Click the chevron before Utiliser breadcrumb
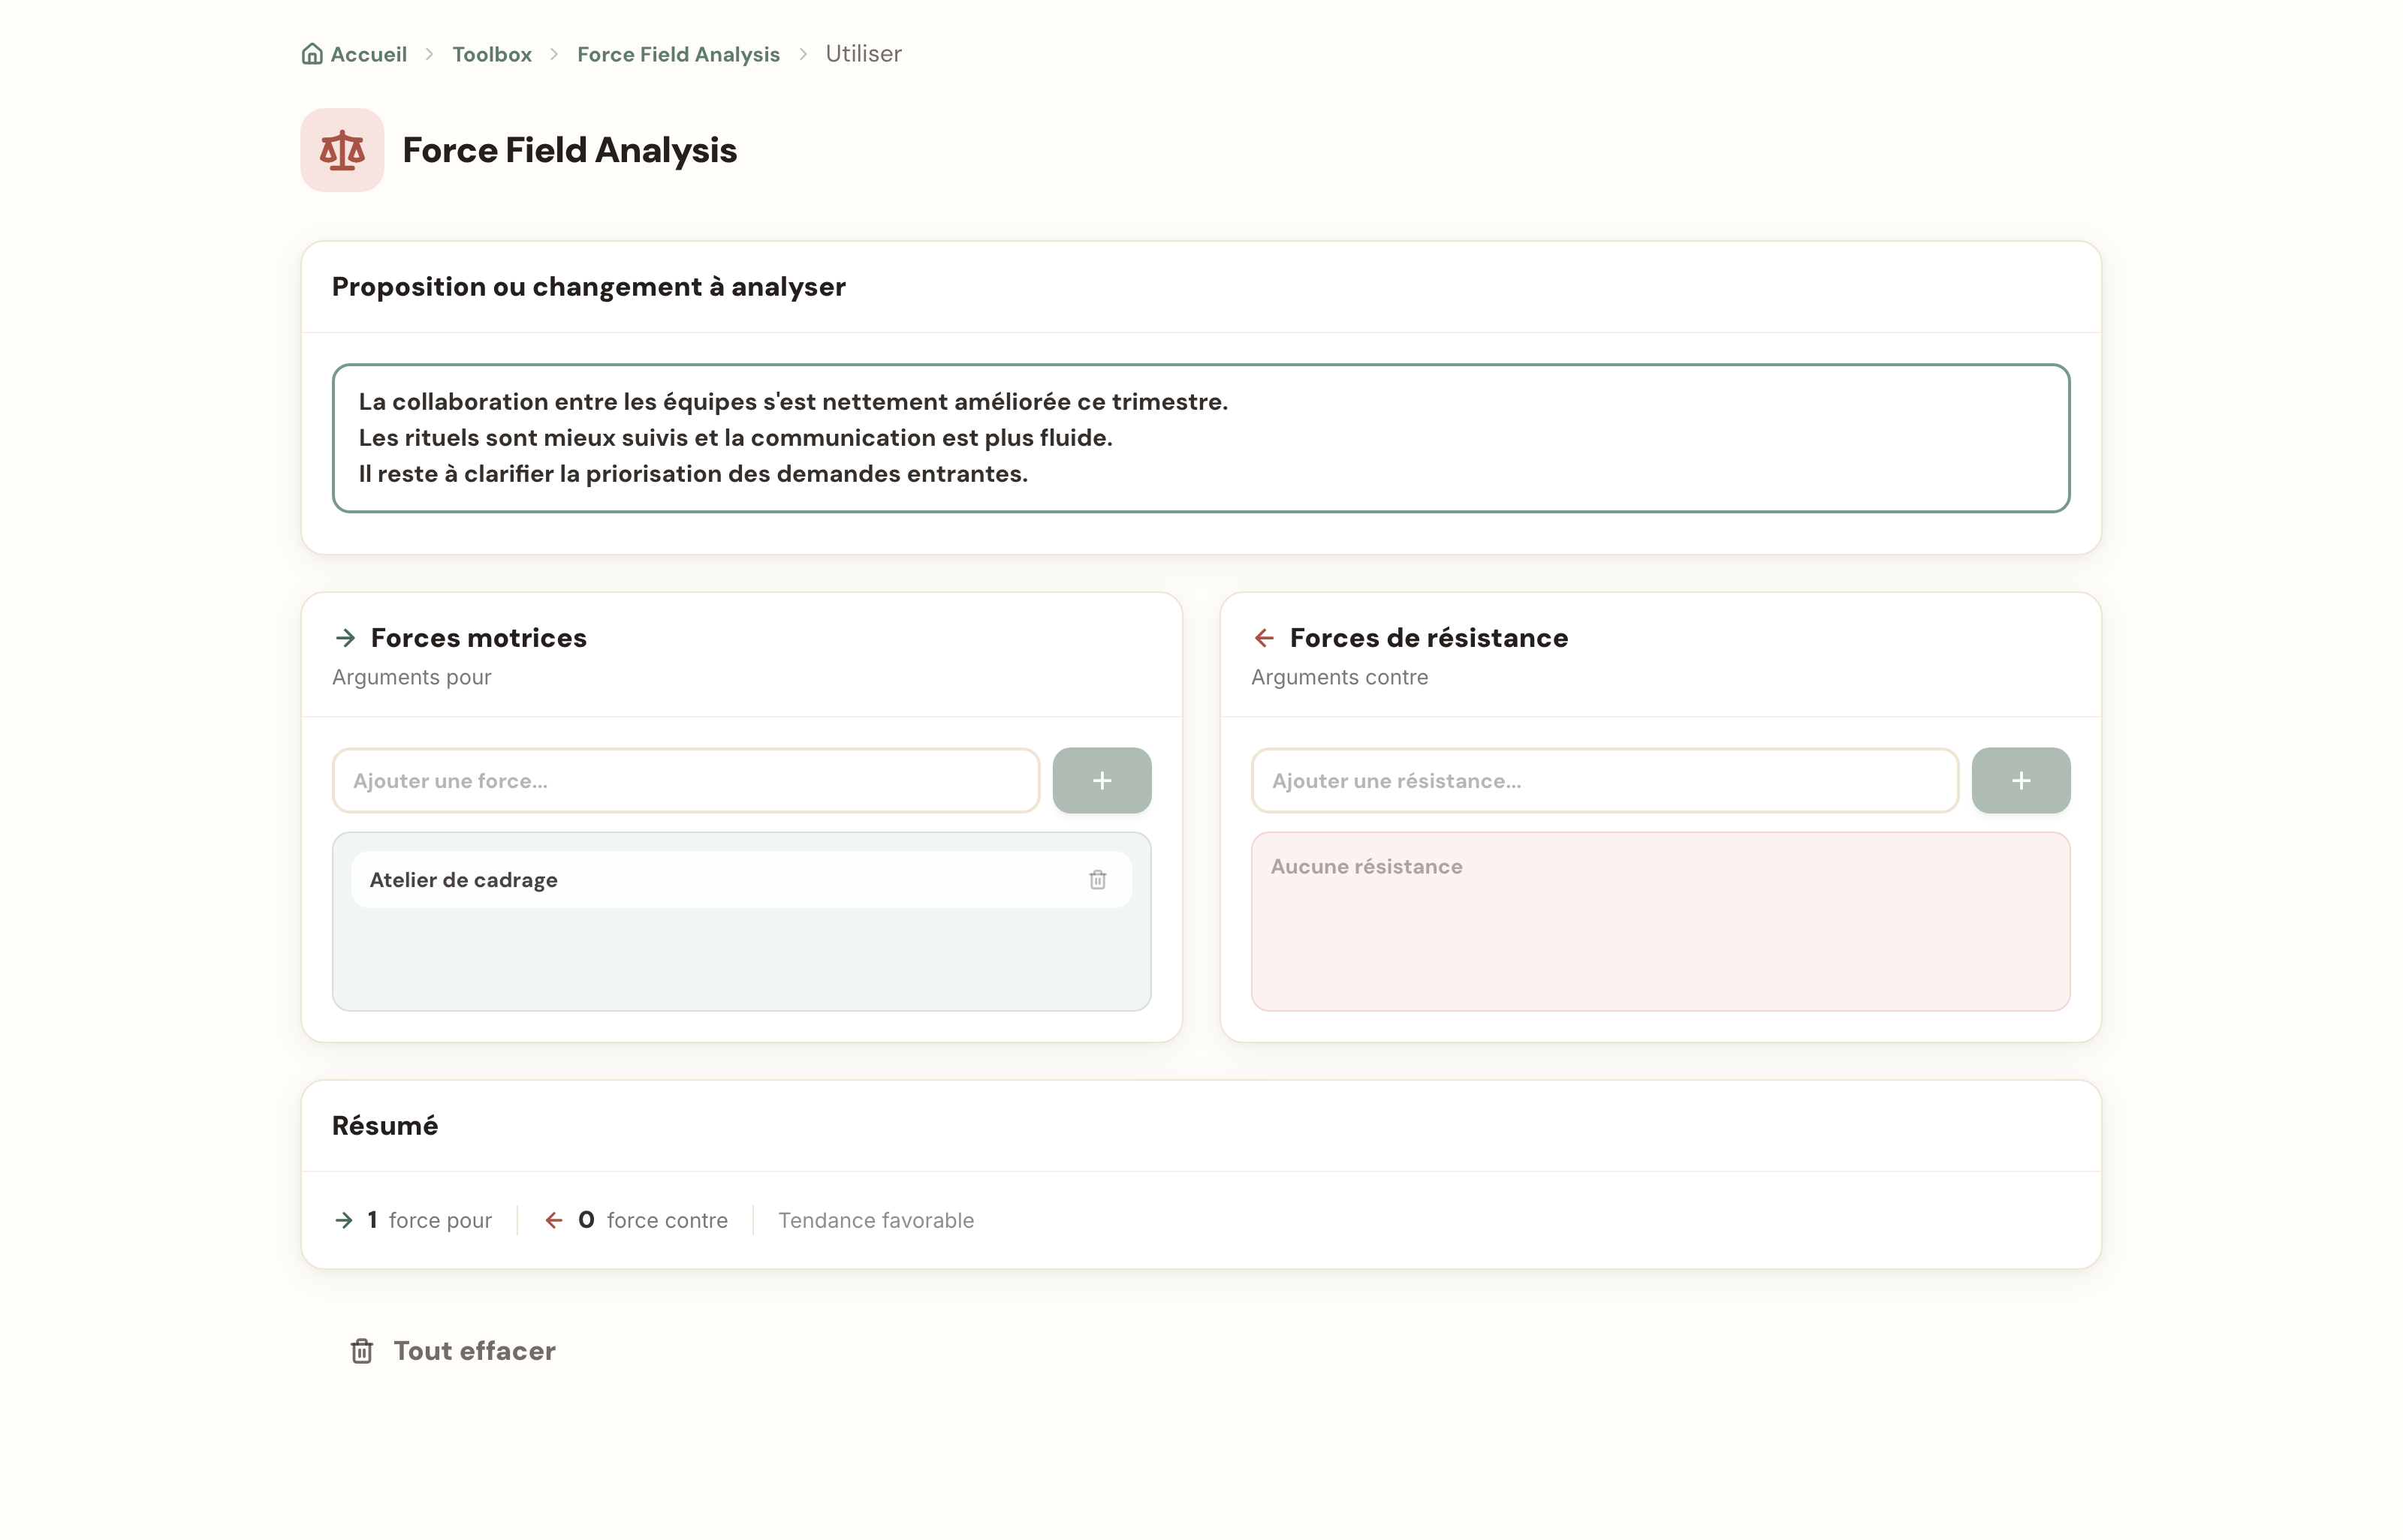 click(802, 54)
